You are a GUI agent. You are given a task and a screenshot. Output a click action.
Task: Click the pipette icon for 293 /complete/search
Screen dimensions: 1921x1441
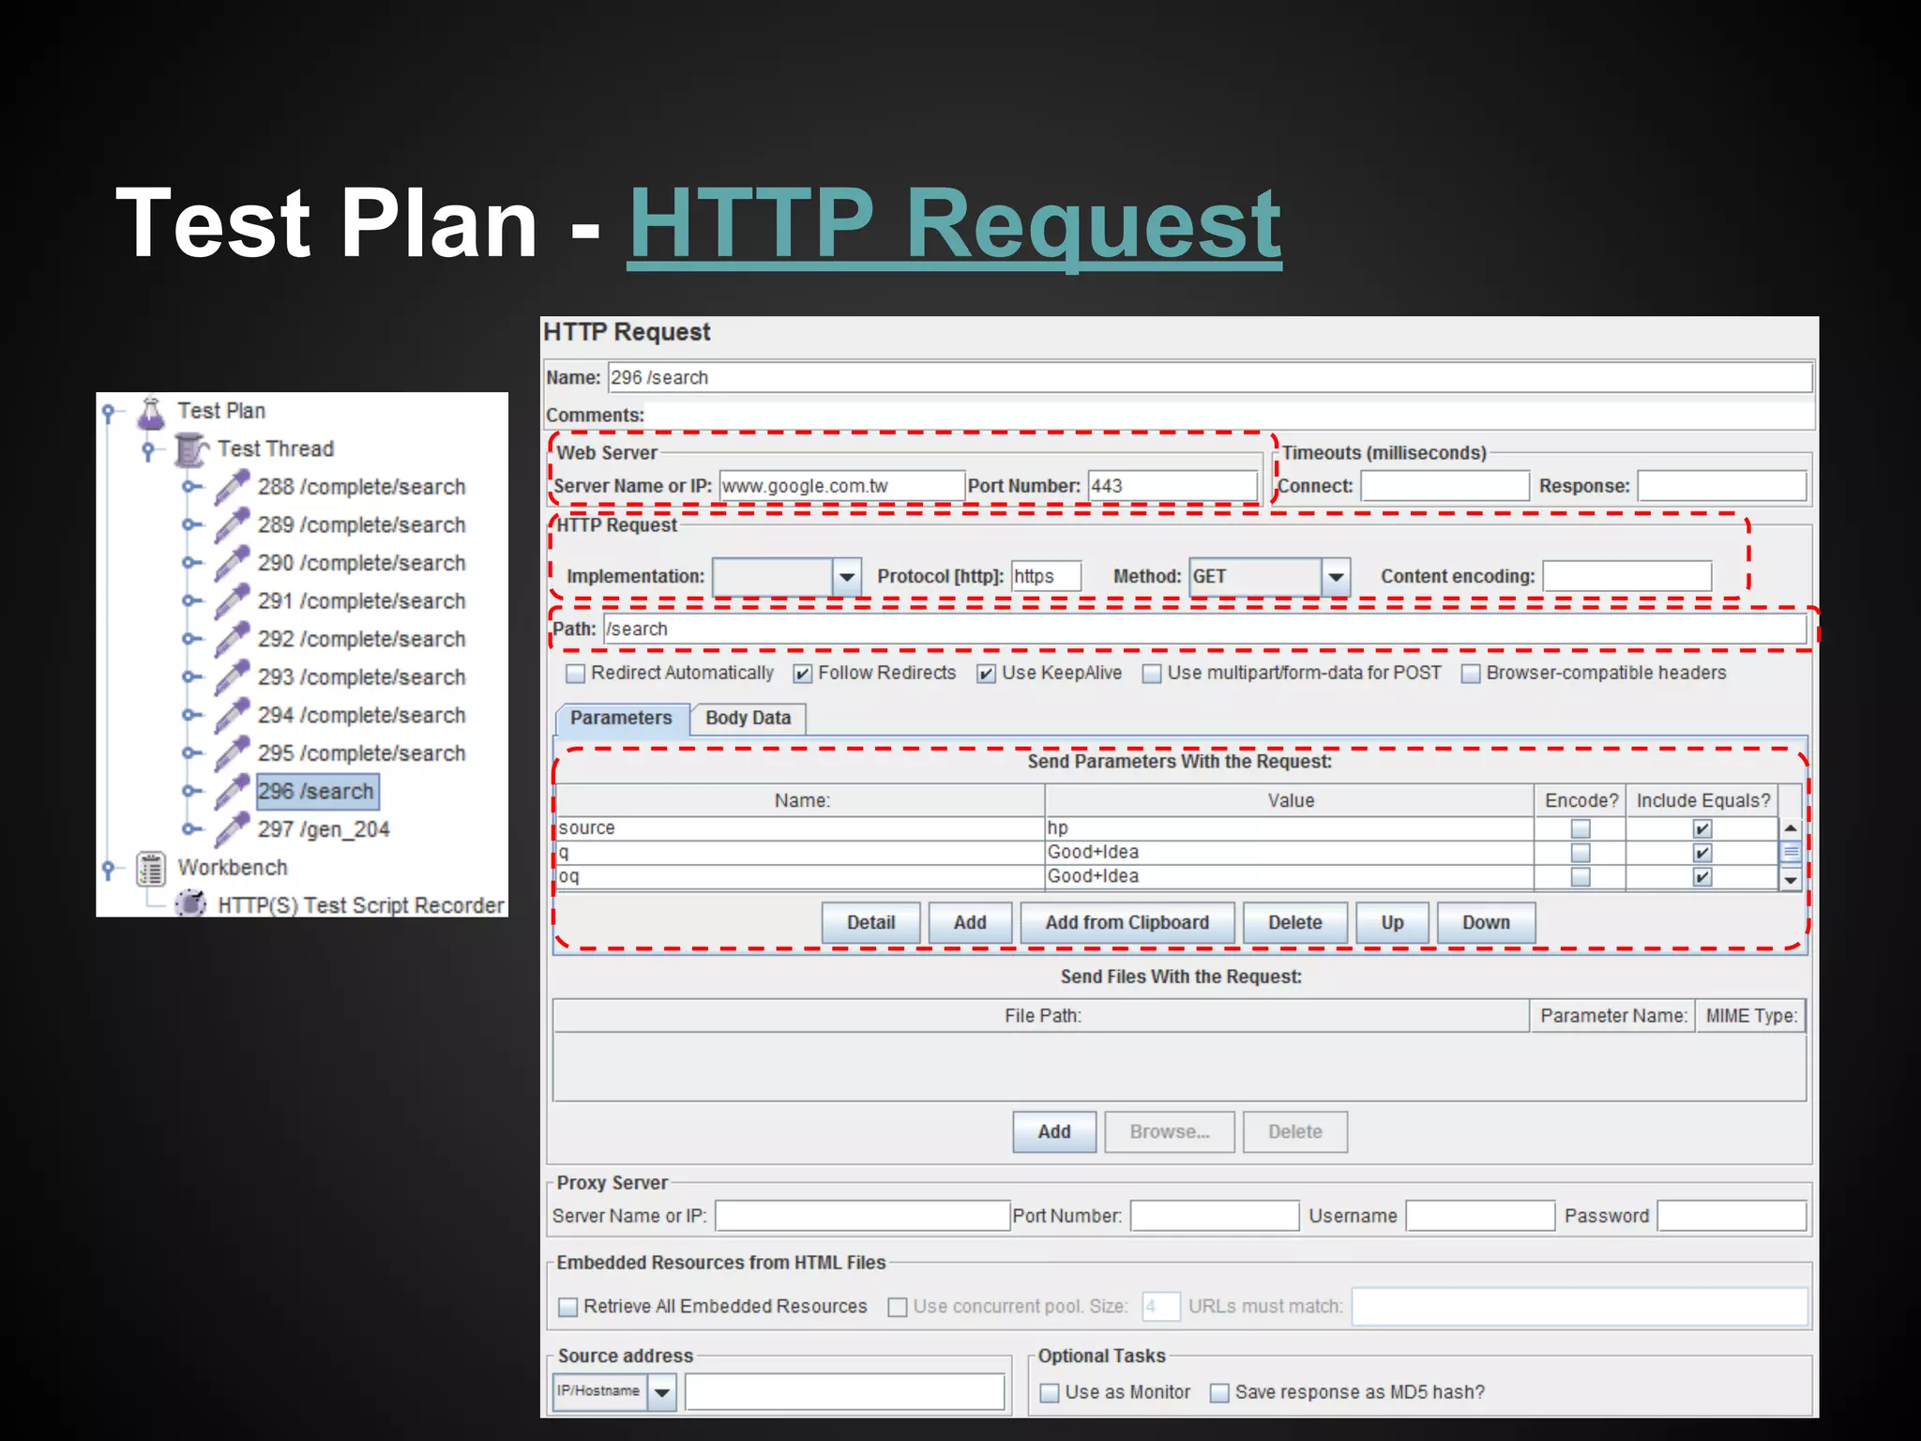[232, 677]
